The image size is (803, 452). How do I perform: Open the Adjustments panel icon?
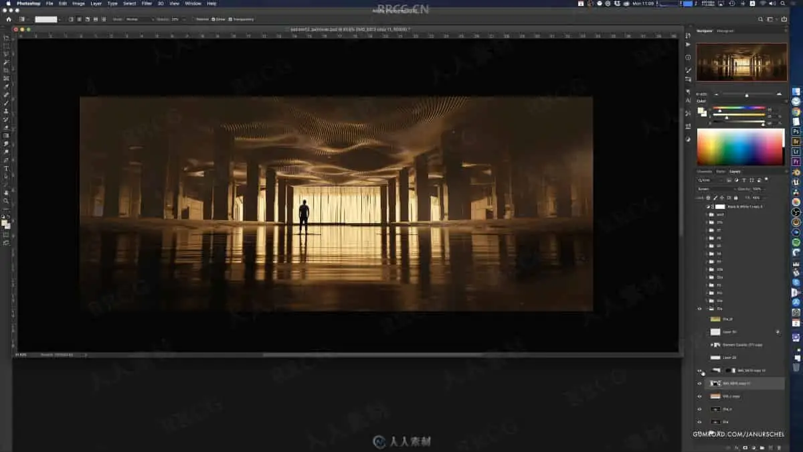click(689, 139)
